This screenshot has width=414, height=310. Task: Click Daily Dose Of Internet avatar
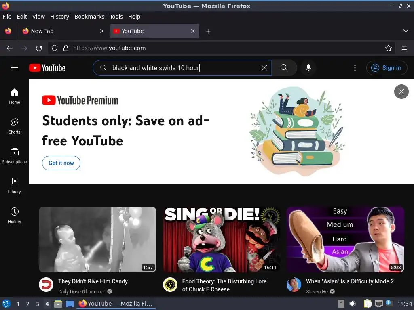pyautogui.click(x=46, y=285)
